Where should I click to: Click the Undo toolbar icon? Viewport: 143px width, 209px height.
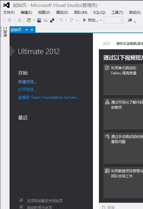pos(61,20)
